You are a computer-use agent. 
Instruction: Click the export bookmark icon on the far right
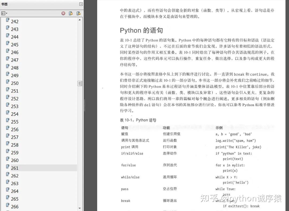[x=78, y=13]
